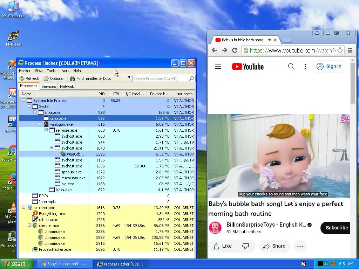The width and height of the screenshot is (359, 269).
Task: Click the baby bath video player
Action: 279,156
